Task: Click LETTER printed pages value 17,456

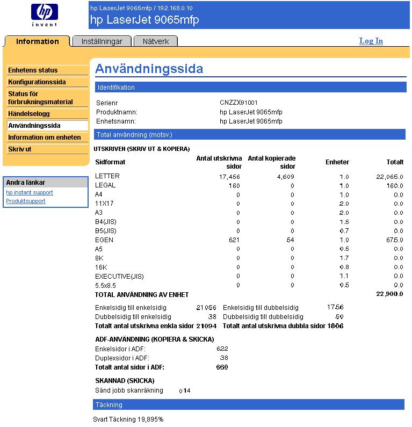Action: click(x=229, y=177)
